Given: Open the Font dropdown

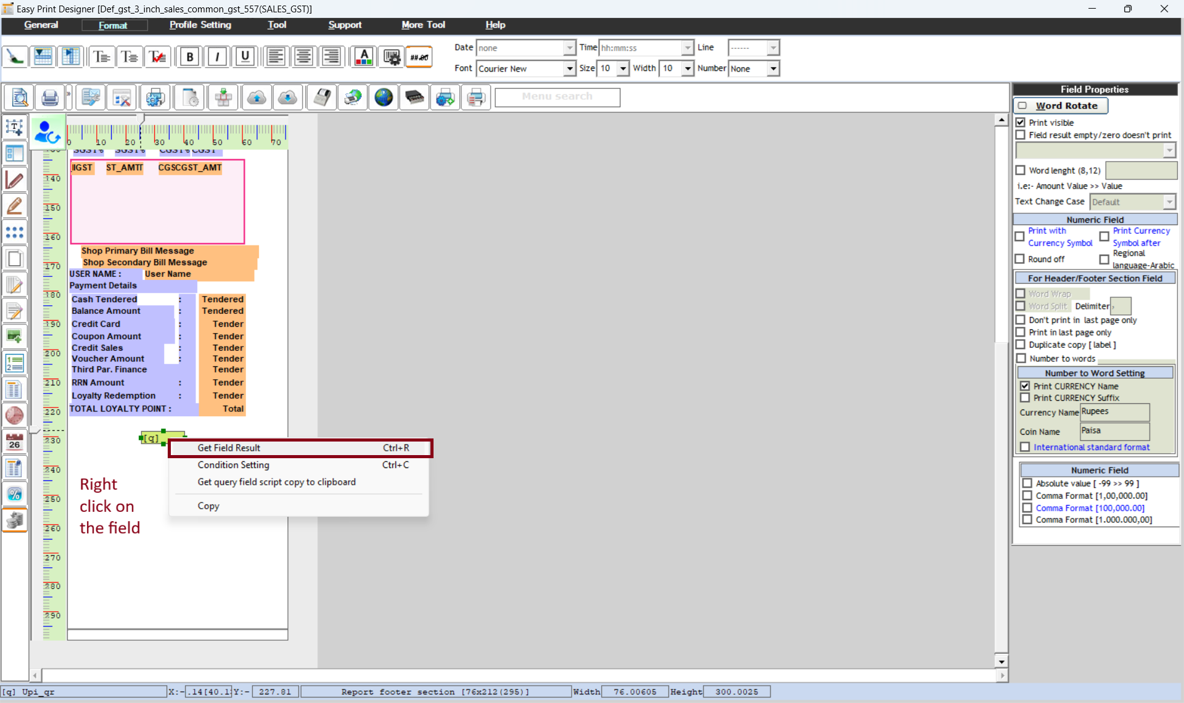Looking at the screenshot, I should (x=570, y=68).
